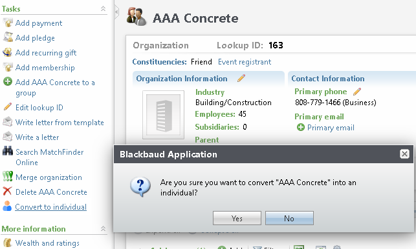Click the Subsidiaries value 0
Screen dimensions: 416x249
[245, 127]
